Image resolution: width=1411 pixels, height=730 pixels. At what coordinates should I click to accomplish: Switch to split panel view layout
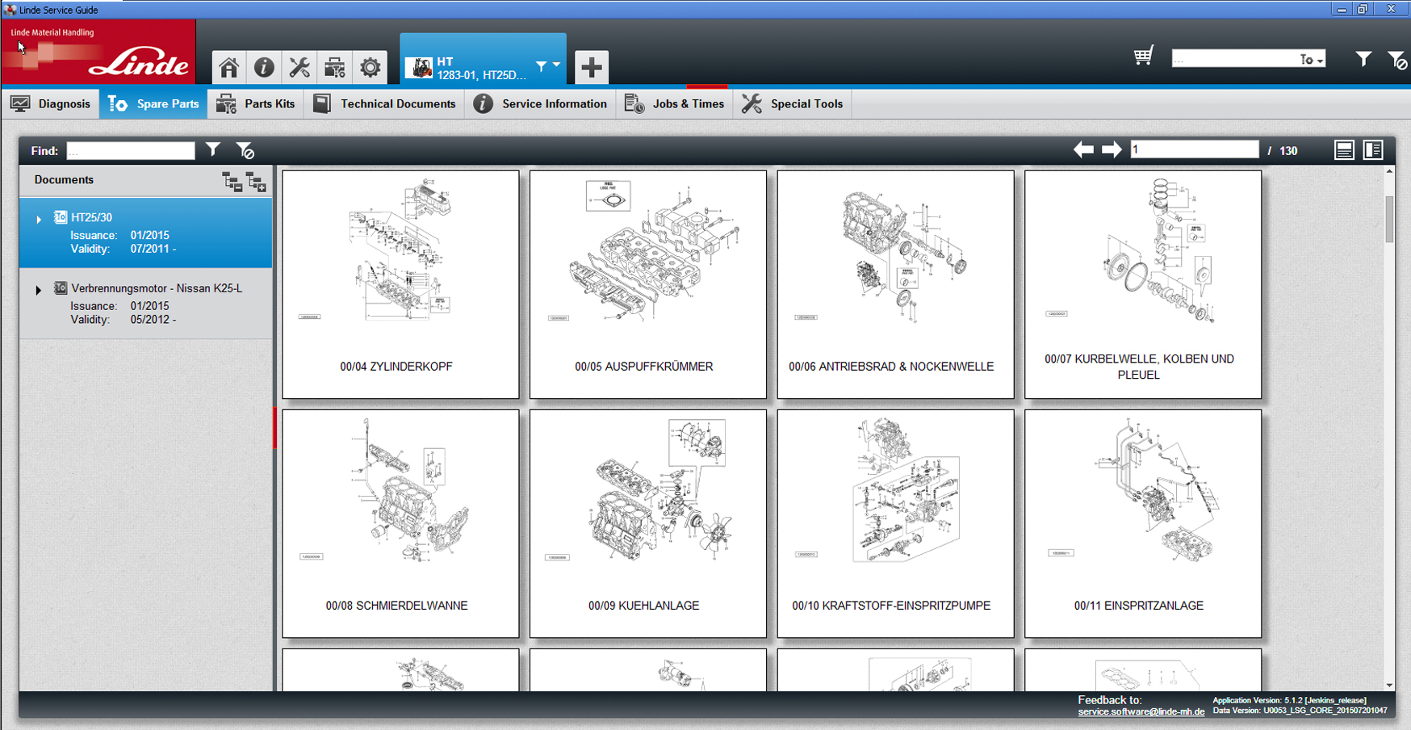tap(1373, 150)
